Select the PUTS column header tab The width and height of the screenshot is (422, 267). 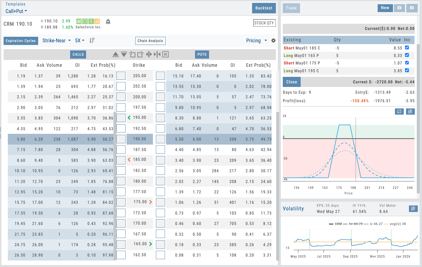(x=202, y=54)
